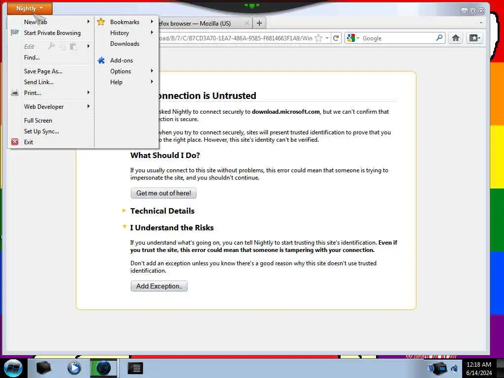Expand the Web Developer submenu arrow

click(89, 106)
